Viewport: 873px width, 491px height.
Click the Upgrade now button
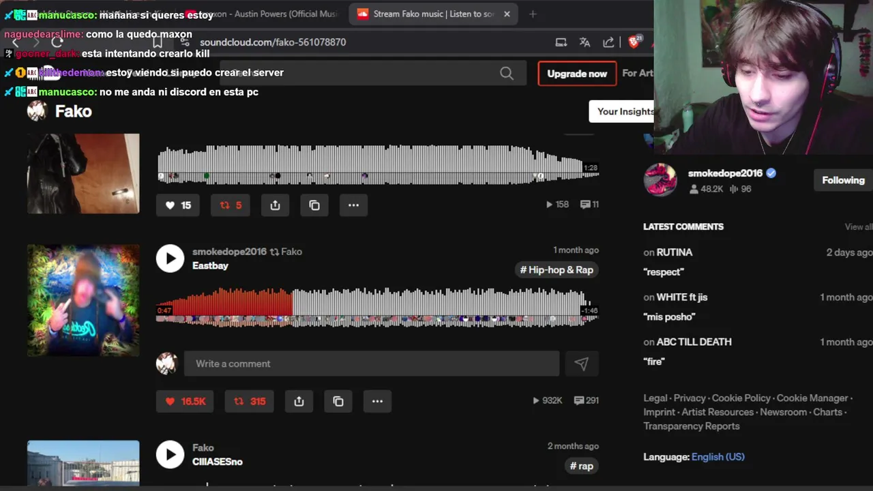tap(577, 74)
